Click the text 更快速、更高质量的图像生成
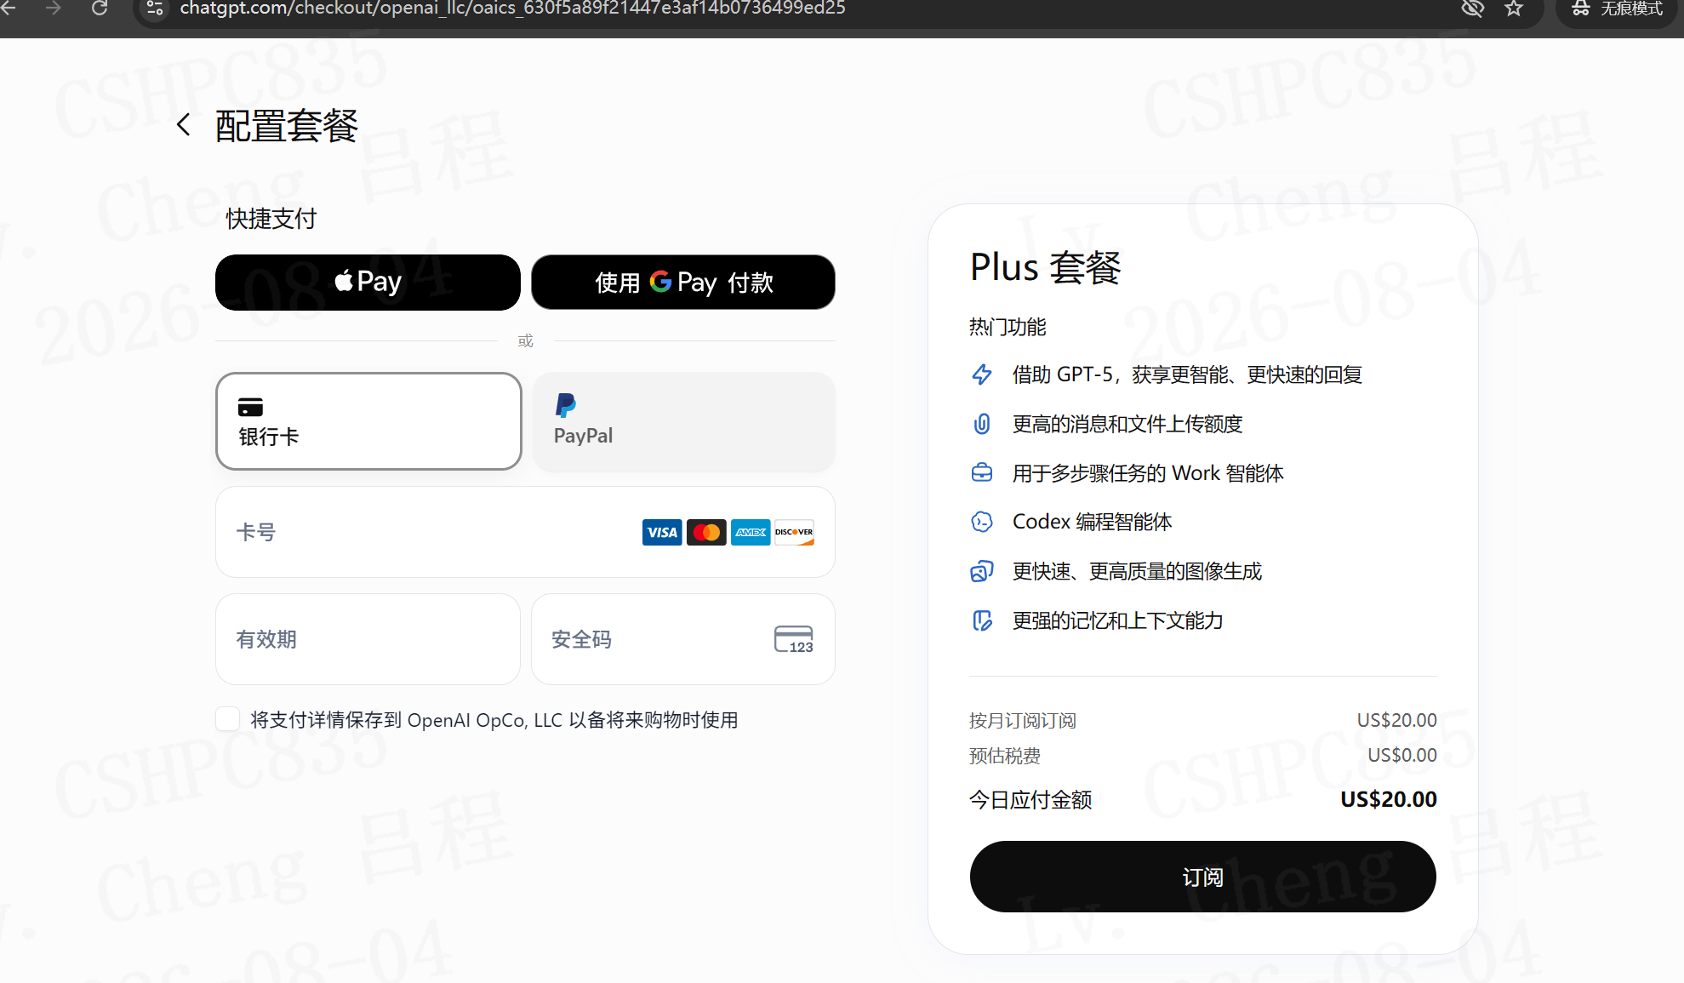This screenshot has width=1684, height=983. coord(1138,571)
